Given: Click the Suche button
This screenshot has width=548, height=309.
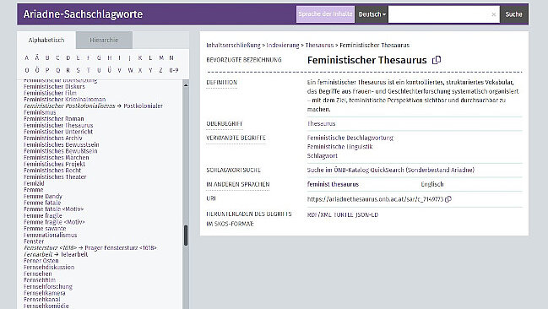Looking at the screenshot, I should point(513,14).
